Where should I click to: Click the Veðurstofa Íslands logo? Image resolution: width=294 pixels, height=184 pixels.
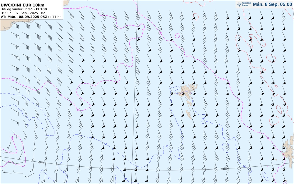click(244, 4)
